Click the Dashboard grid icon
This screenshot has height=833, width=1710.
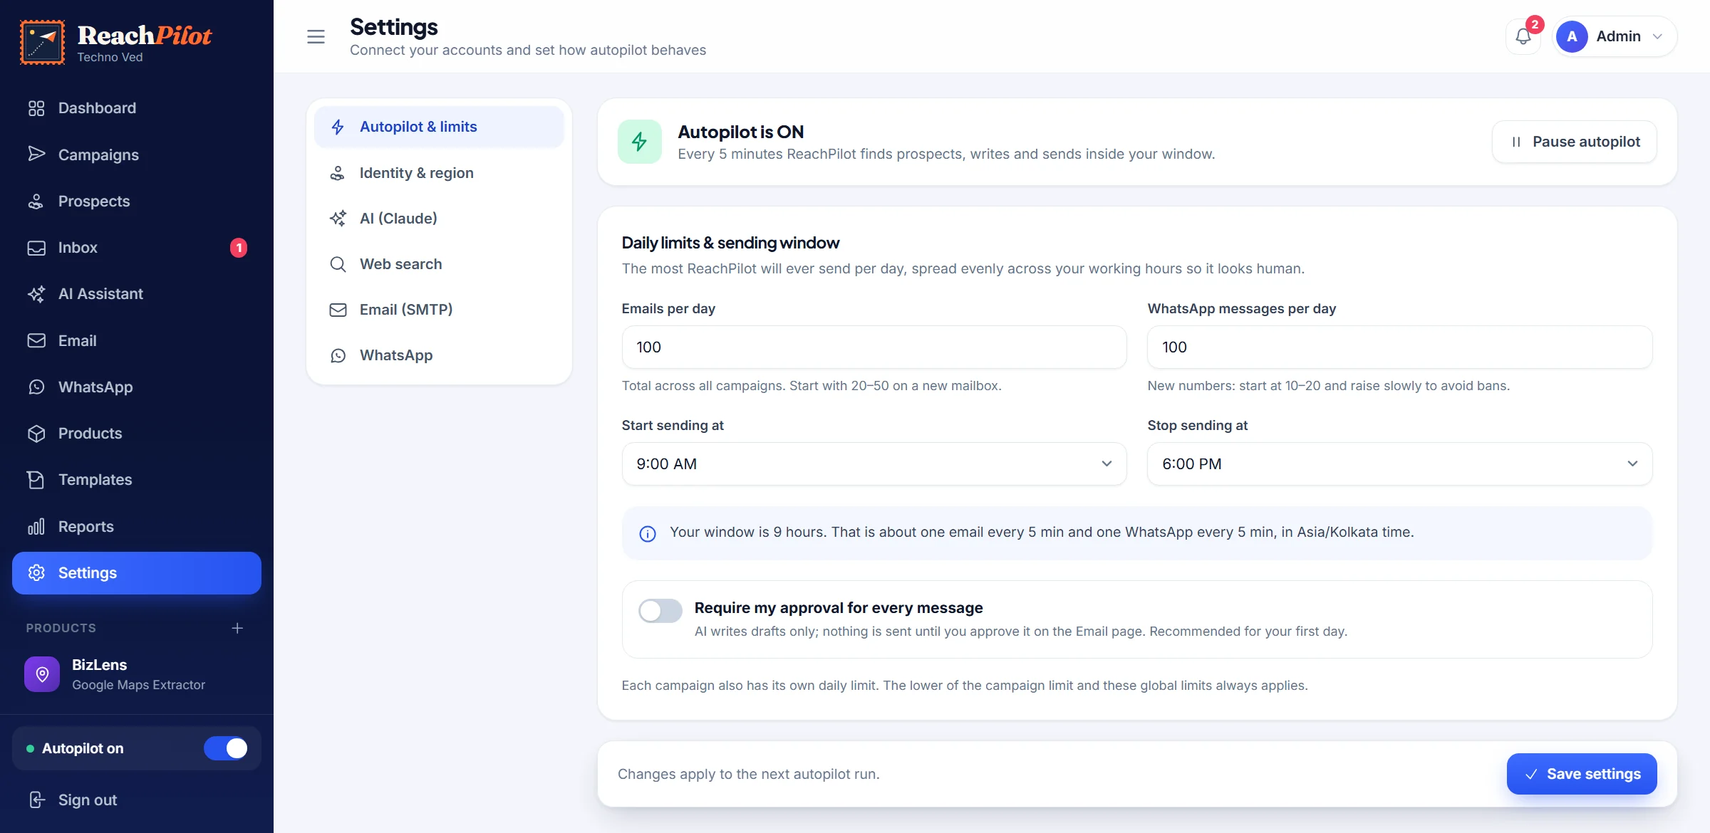[36, 108]
